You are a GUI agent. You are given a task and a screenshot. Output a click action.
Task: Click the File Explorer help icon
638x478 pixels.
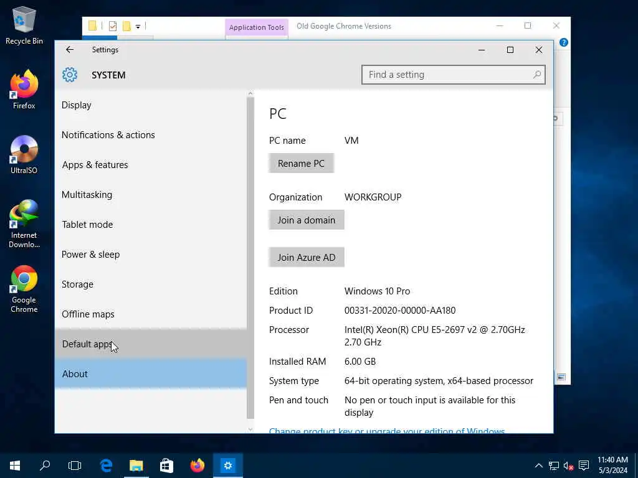563,42
